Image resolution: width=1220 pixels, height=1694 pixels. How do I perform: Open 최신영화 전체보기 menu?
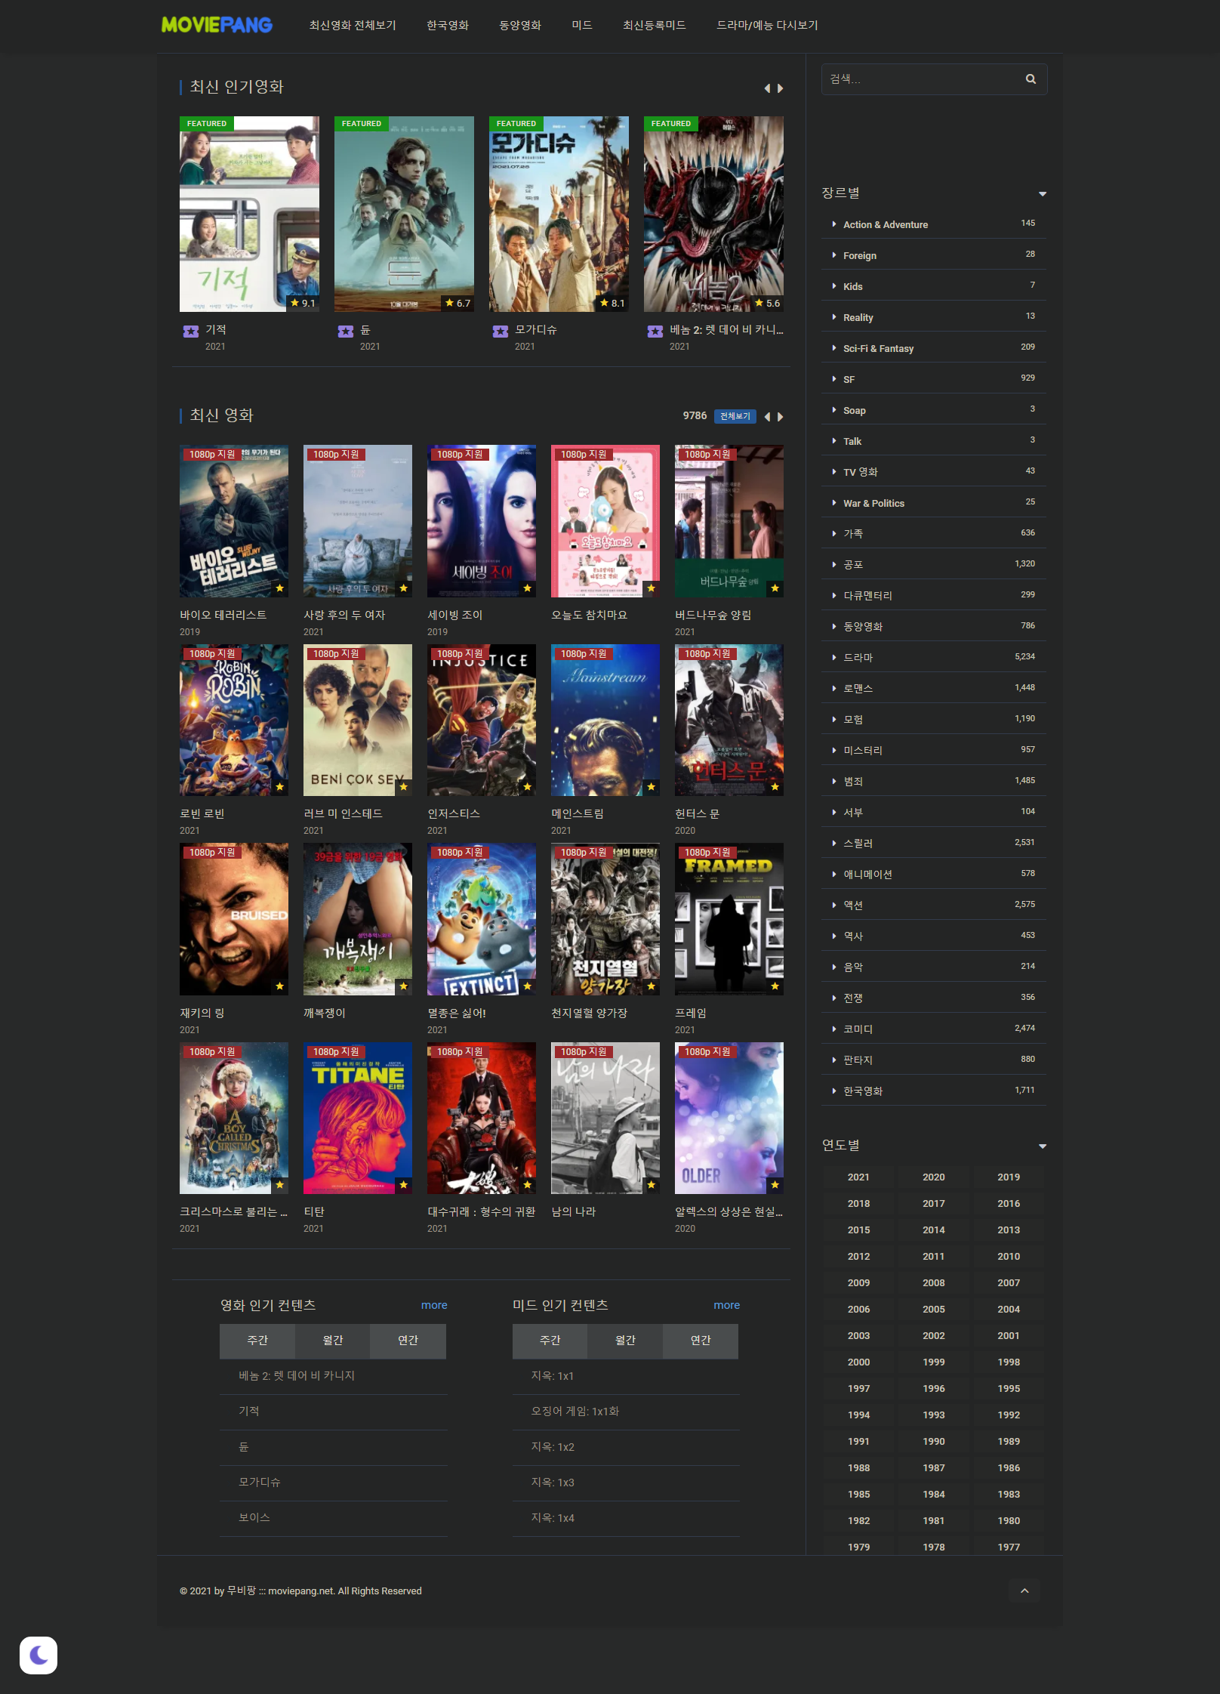353,26
